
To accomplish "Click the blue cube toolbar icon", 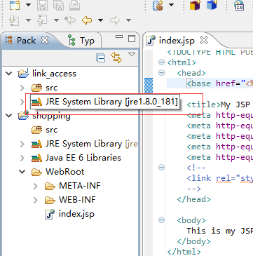I will click(x=212, y=5).
